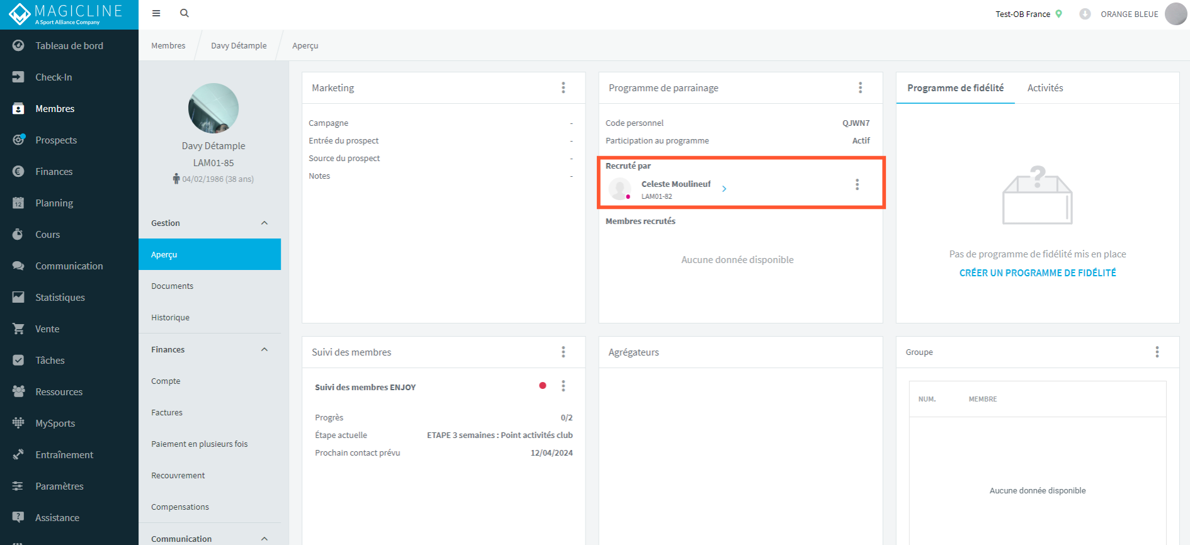1190x545 pixels.
Task: Click the Membres breadcrumb
Action: coord(168,45)
